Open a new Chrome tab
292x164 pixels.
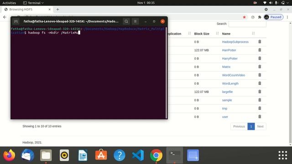coord(57,9)
